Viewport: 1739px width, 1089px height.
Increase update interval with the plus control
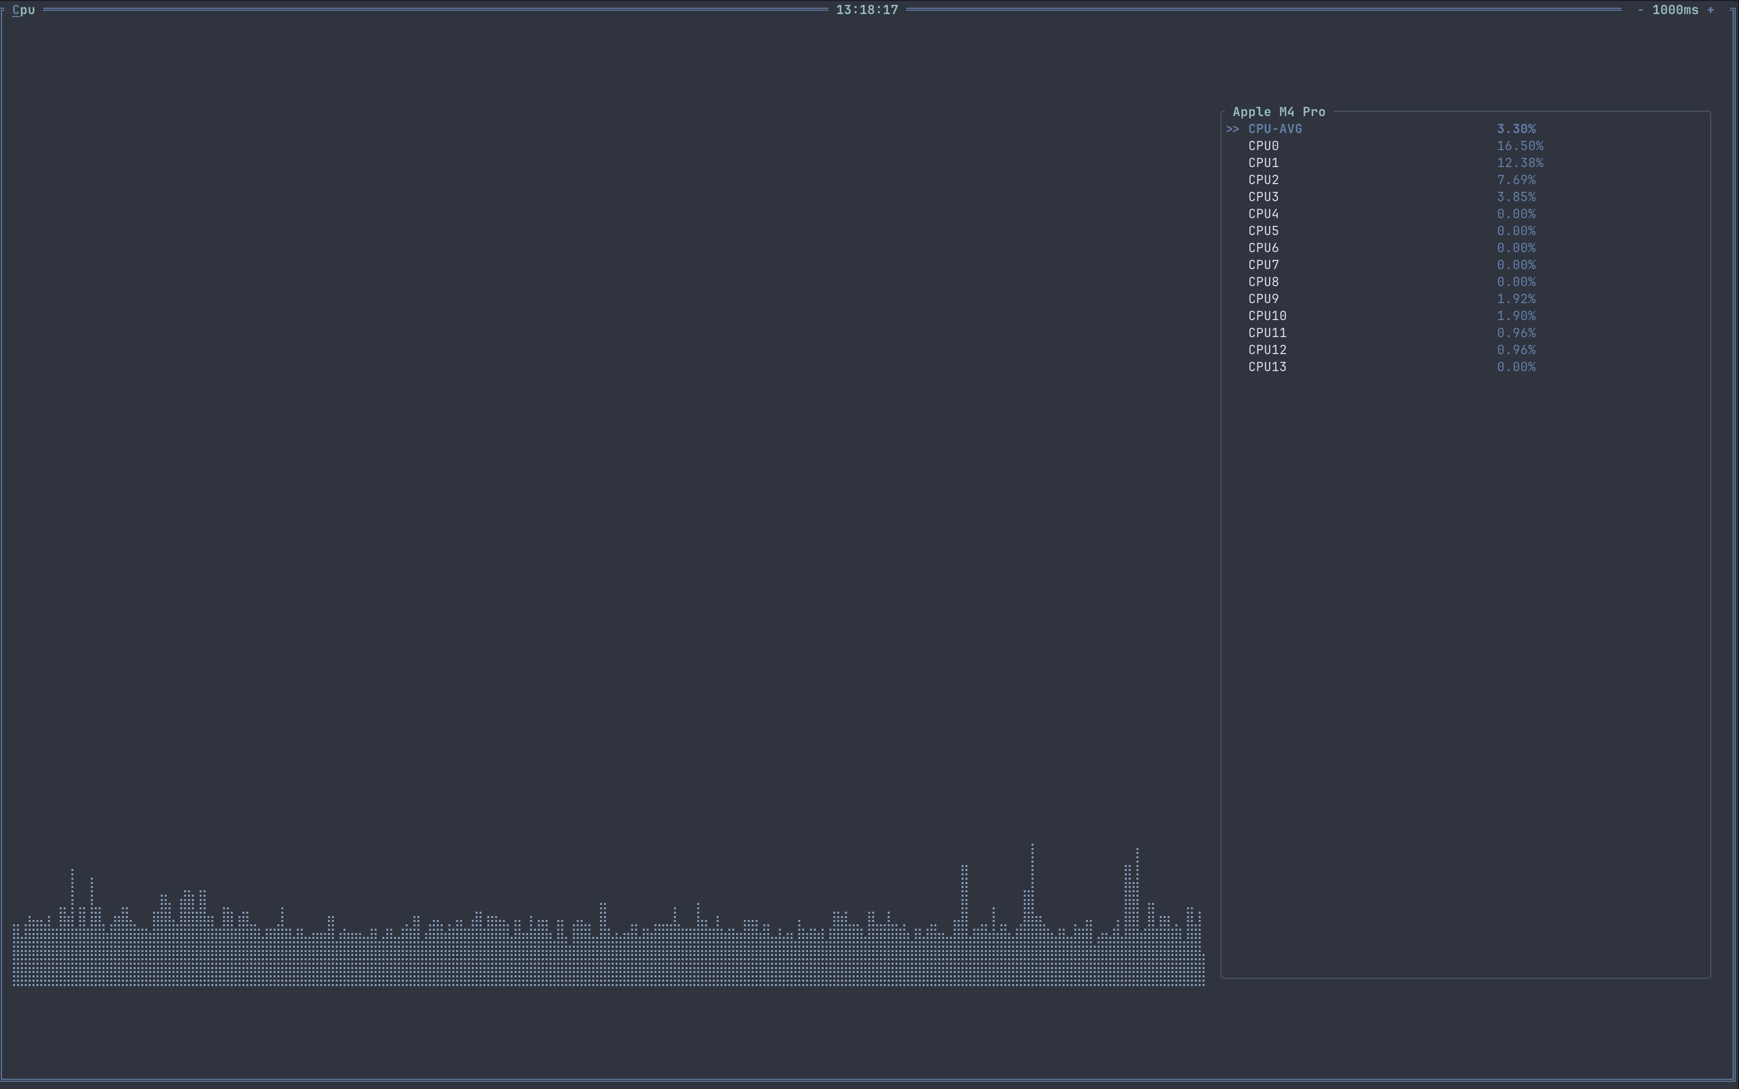click(x=1710, y=10)
